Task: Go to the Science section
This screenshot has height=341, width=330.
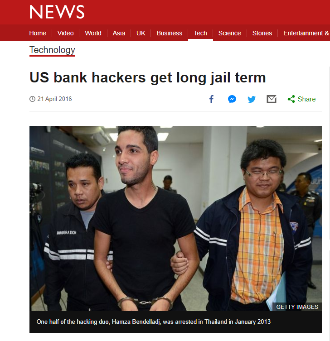Action: pos(229,33)
